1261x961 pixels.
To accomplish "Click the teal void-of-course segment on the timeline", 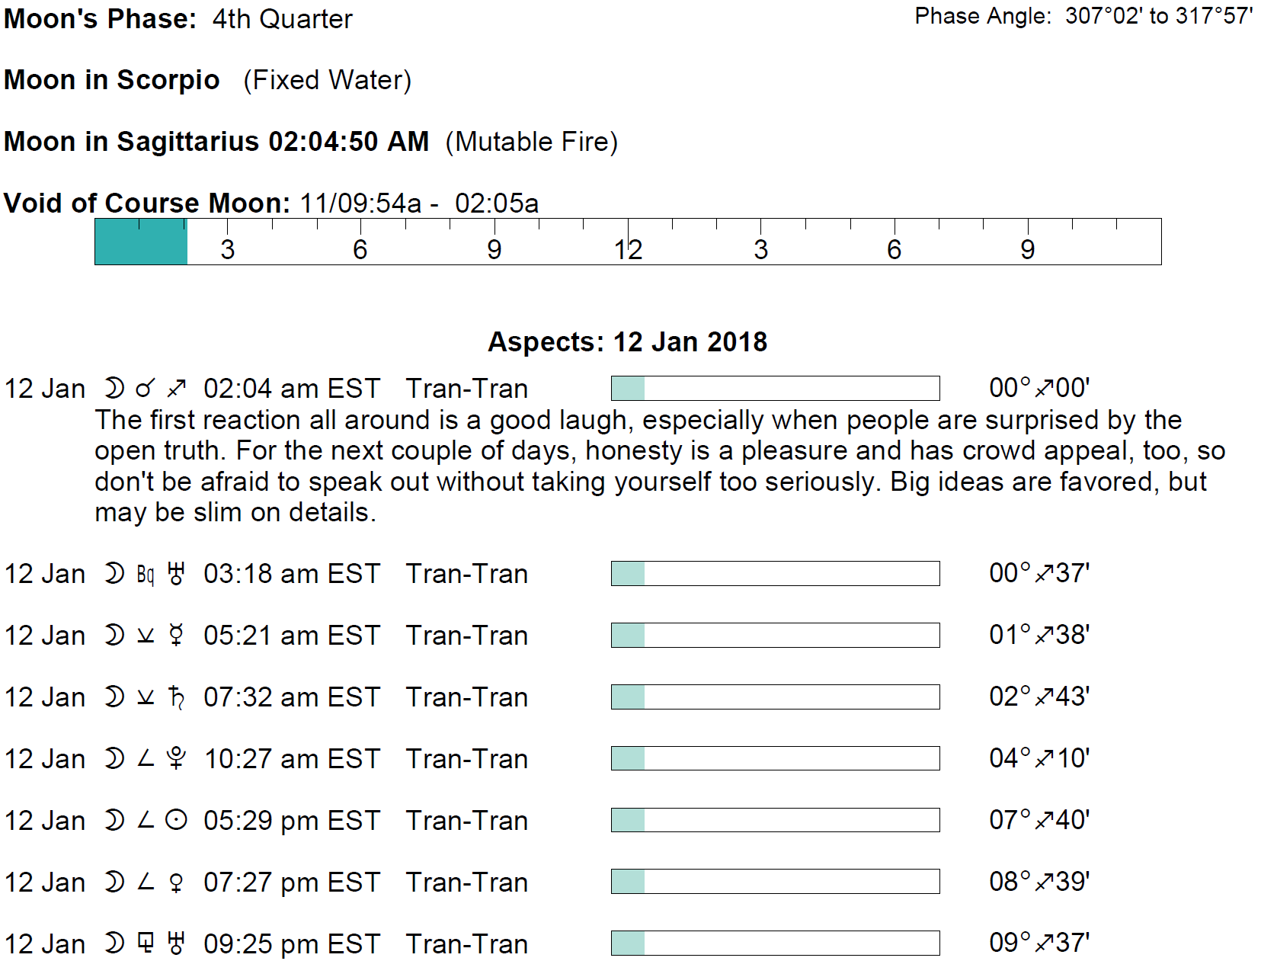I will pyautogui.click(x=141, y=242).
